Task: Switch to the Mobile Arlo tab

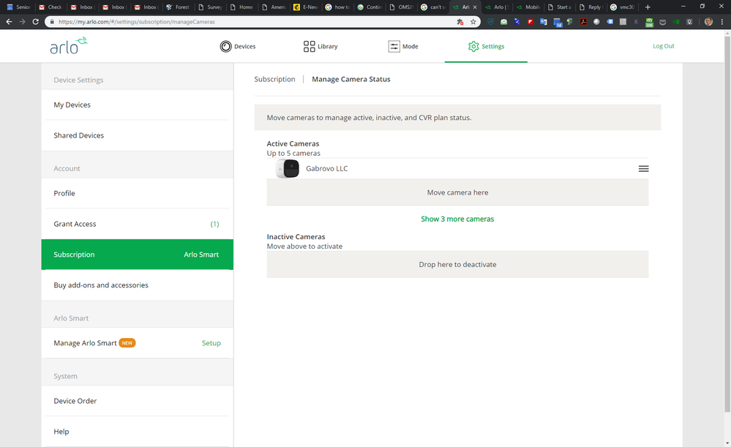Action: (528, 7)
